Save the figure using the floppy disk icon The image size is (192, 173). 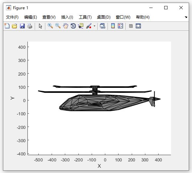pyautogui.click(x=22, y=26)
